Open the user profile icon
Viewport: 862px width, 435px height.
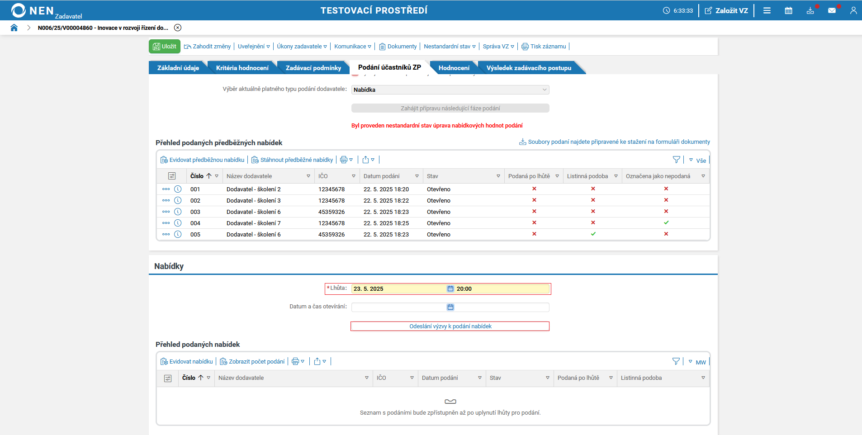tap(853, 10)
